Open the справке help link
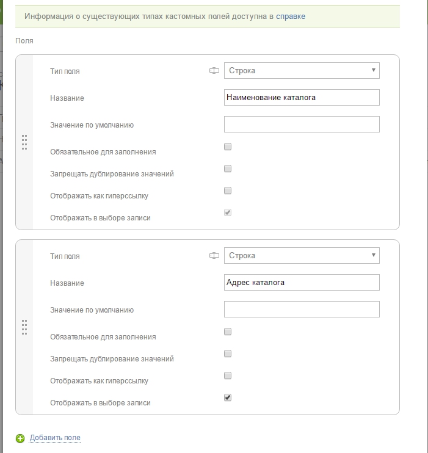 [x=291, y=16]
